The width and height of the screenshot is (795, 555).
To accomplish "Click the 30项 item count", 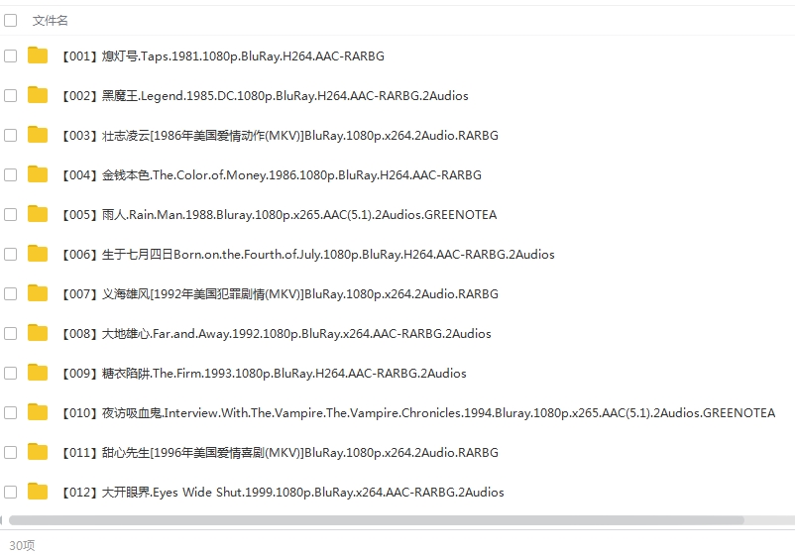I will tap(22, 545).
